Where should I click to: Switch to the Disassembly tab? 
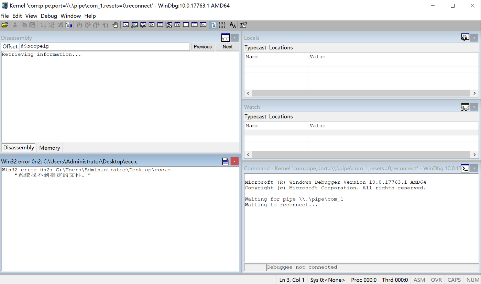[19, 148]
